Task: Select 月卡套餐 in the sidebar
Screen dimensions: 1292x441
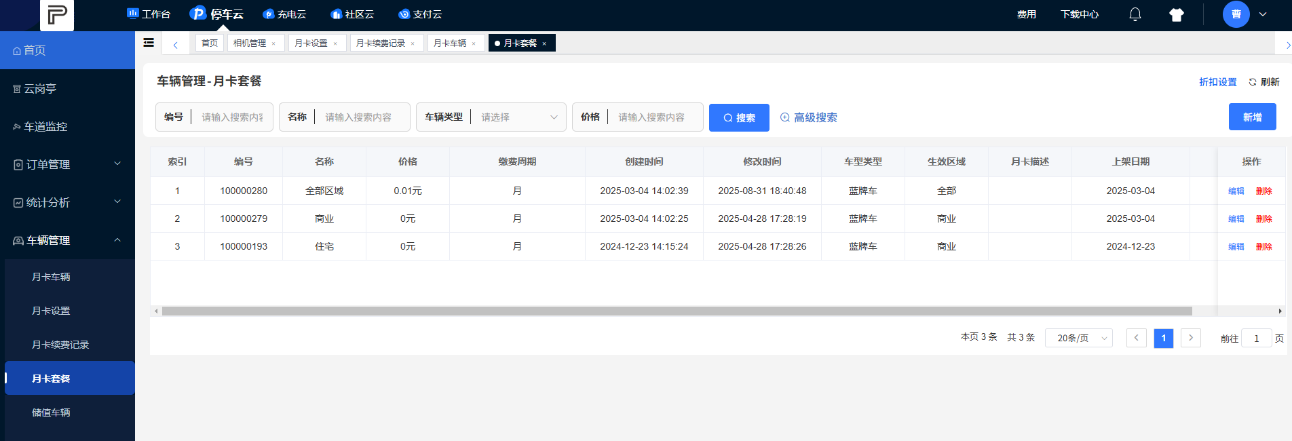Action: [x=69, y=378]
